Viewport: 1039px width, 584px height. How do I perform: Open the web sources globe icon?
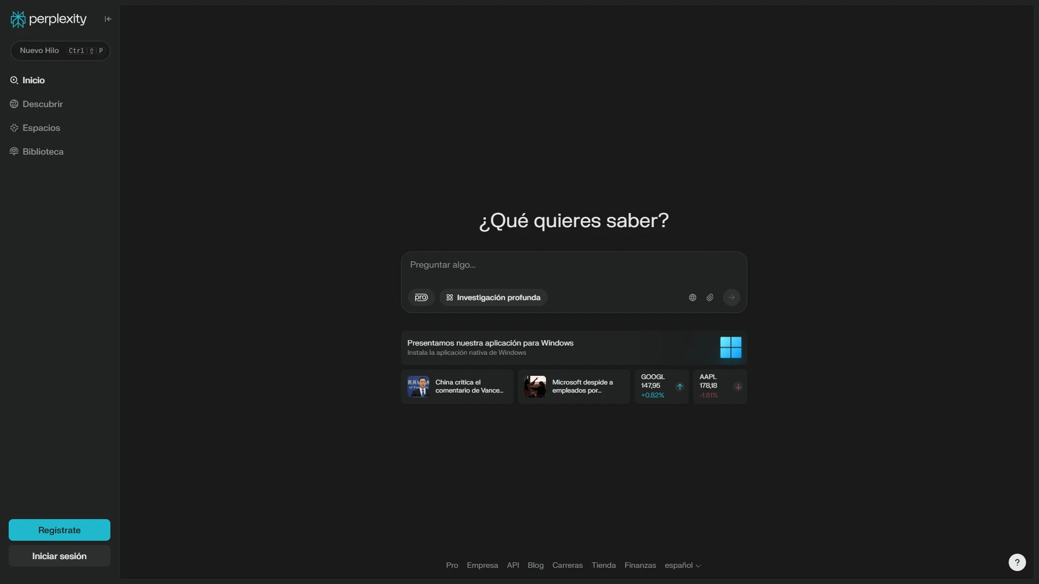(693, 297)
